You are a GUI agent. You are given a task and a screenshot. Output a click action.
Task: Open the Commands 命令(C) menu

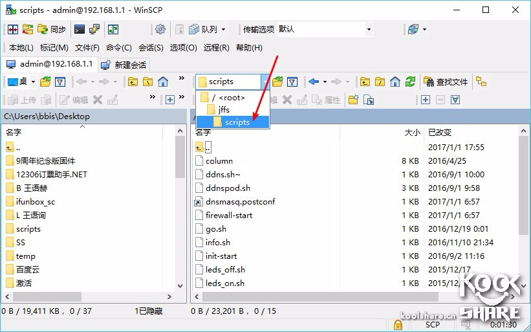[x=118, y=47]
